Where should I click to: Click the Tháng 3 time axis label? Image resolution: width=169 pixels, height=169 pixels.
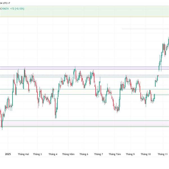point(37,154)
